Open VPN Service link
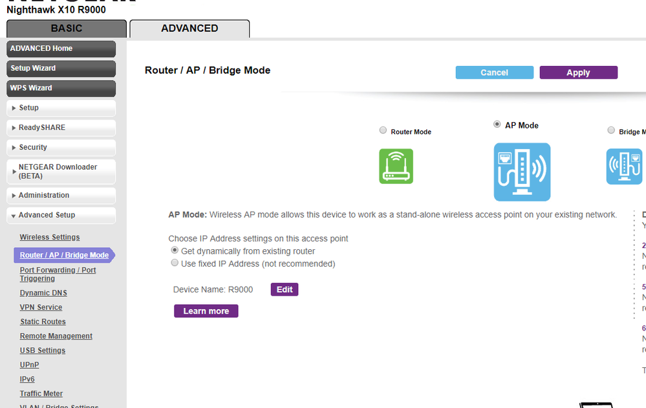The height and width of the screenshot is (408, 646). 41,307
